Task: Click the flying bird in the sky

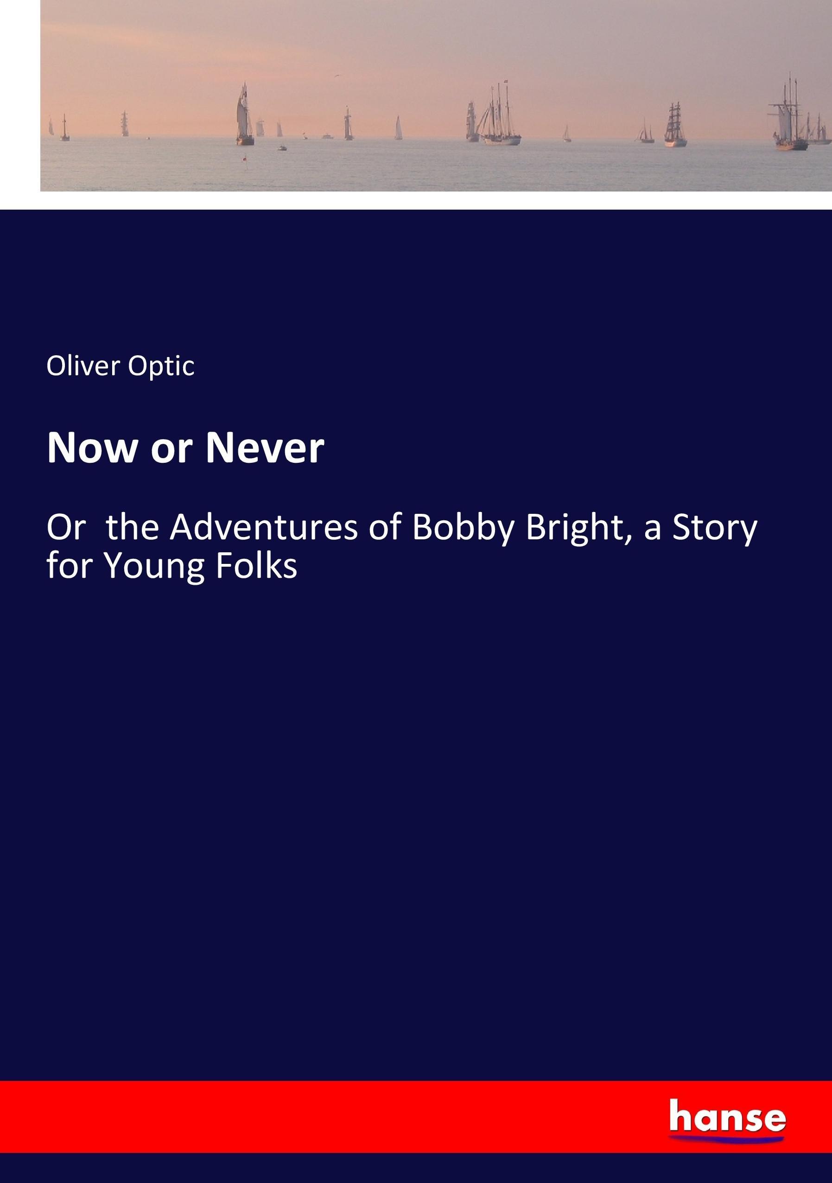Action: pyautogui.click(x=337, y=76)
